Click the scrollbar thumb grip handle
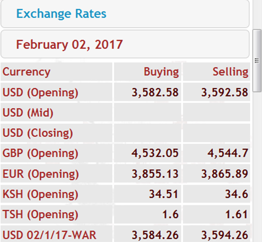This screenshot has height=242, width=262. tap(257, 60)
